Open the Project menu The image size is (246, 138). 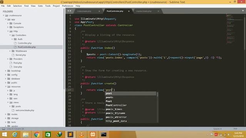[57, 6]
